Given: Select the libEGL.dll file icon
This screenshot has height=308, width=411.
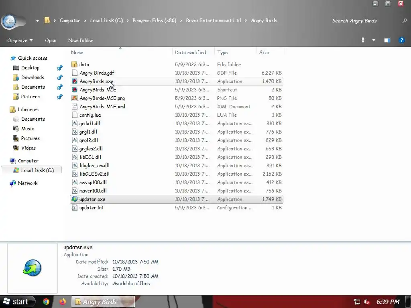Looking at the screenshot, I should point(75,157).
